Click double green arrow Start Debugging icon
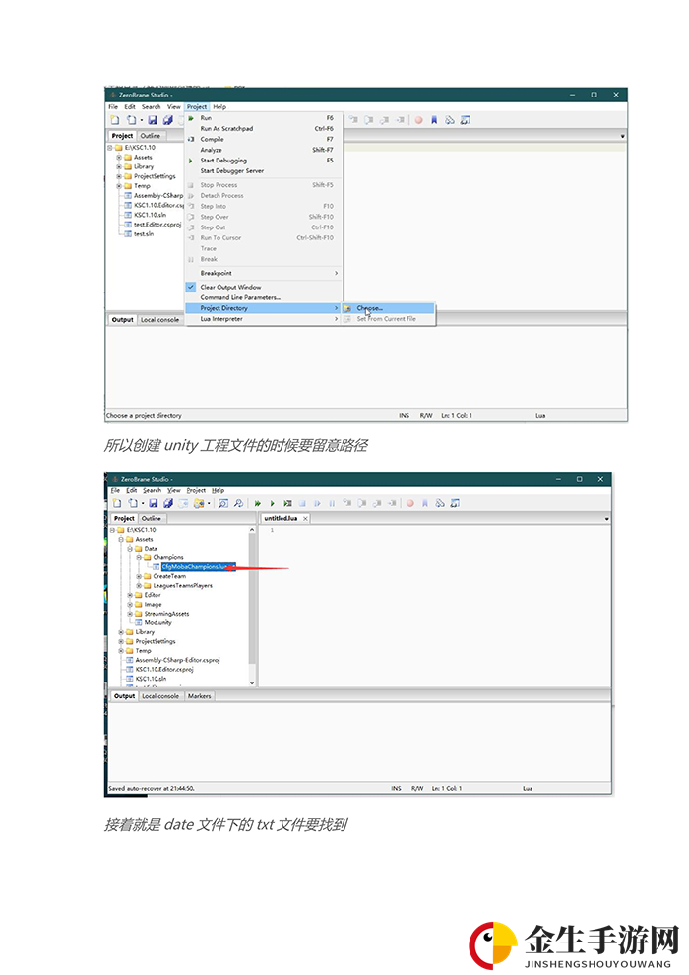Image resolution: width=689 pixels, height=975 pixels. tap(257, 503)
